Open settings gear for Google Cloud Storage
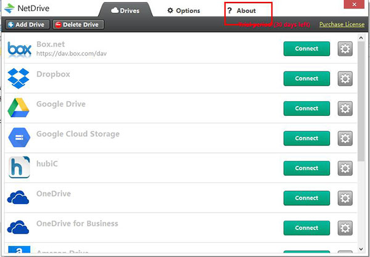The width and height of the screenshot is (370, 257). tap(345, 139)
